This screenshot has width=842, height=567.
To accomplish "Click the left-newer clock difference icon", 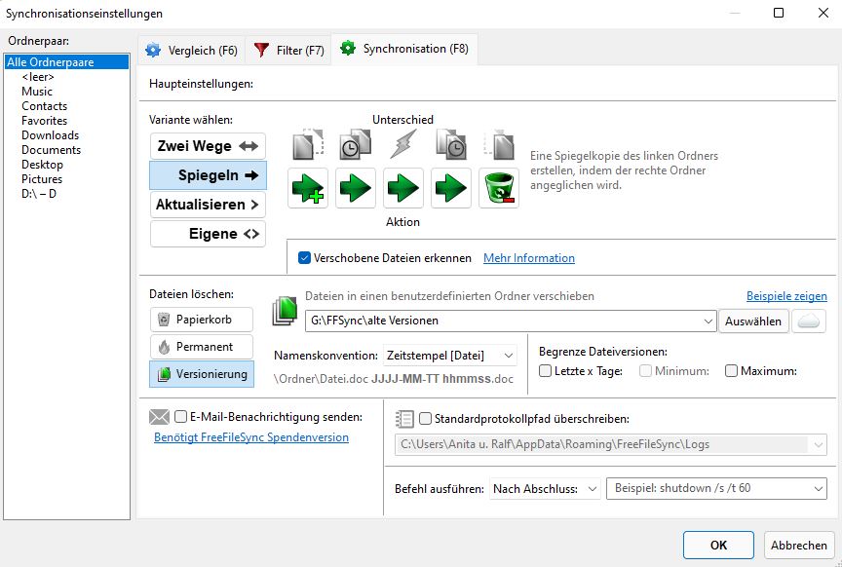I will click(x=356, y=144).
